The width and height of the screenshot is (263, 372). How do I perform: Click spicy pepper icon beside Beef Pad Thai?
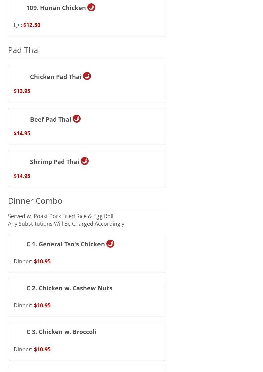click(77, 119)
